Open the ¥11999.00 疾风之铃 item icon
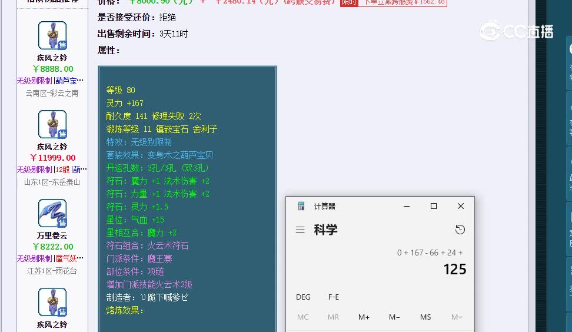572x332 pixels. pyautogui.click(x=52, y=124)
